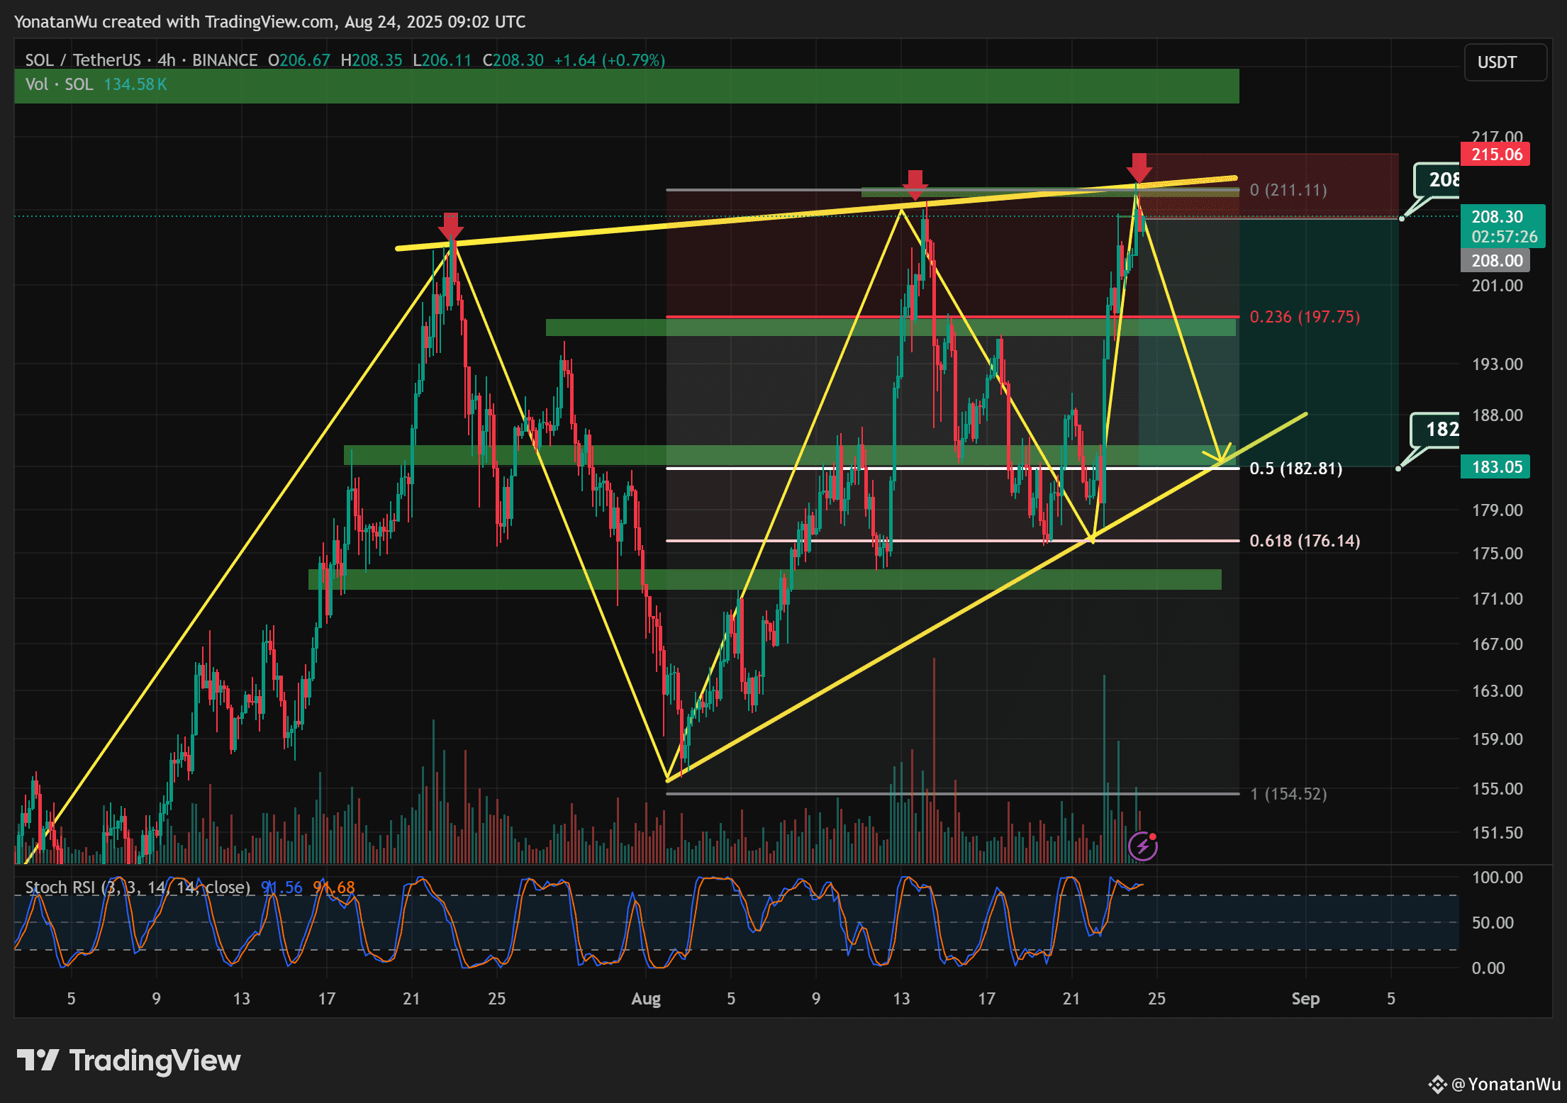The width and height of the screenshot is (1567, 1103).
Task: Click the close value C208.30 in header
Action: 513,60
